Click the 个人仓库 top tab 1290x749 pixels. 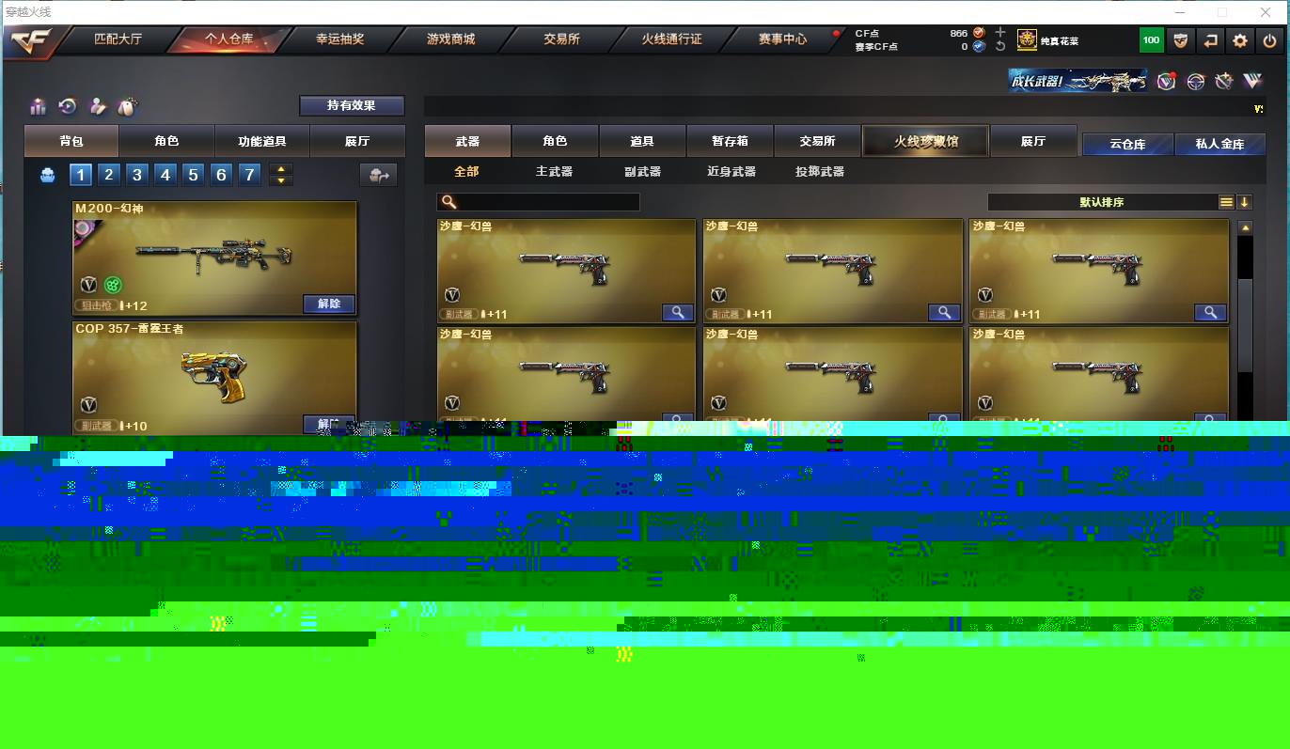pos(228,39)
